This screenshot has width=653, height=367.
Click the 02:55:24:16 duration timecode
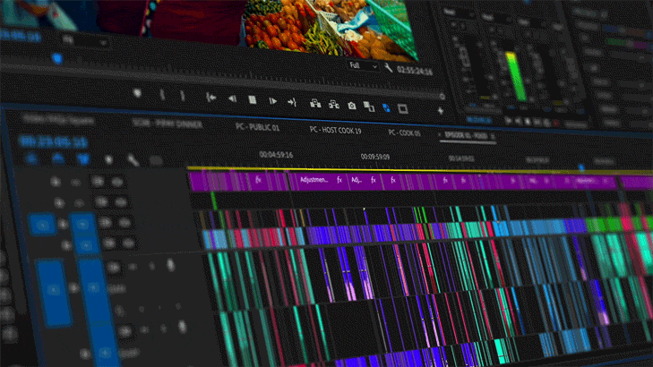415,71
